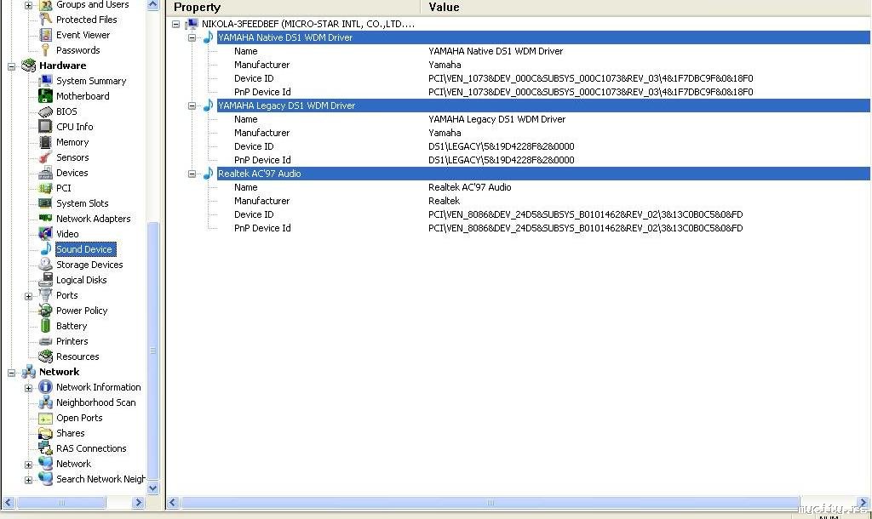
Task: Click the Sensors icon
Action: click(46, 157)
